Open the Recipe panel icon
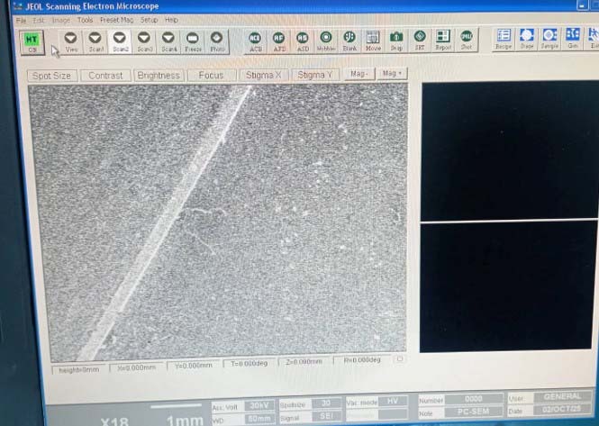The height and width of the screenshot is (426, 599). coord(504,40)
